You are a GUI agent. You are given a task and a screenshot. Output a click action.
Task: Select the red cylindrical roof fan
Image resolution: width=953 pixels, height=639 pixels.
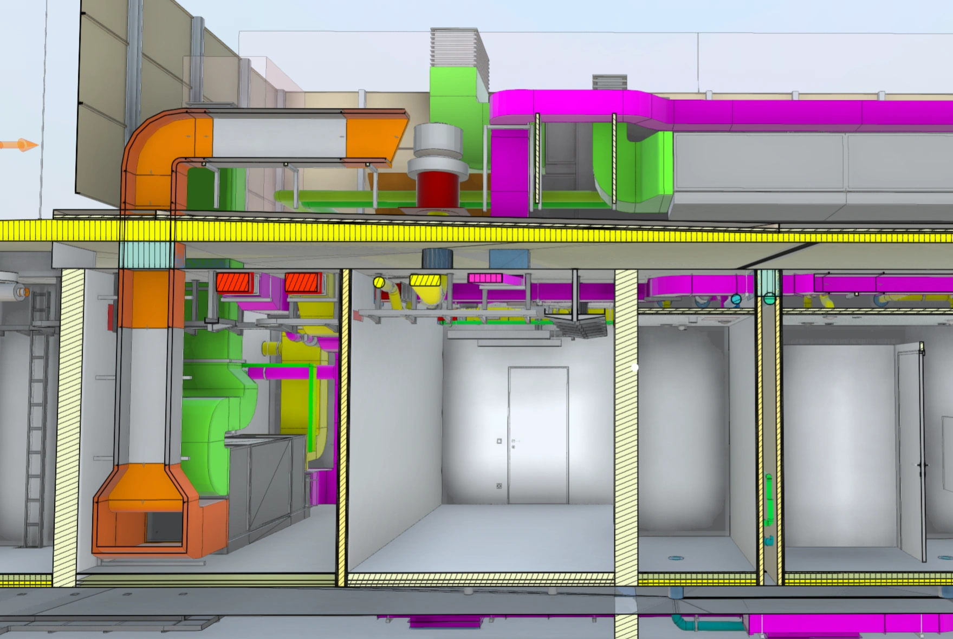tap(437, 190)
